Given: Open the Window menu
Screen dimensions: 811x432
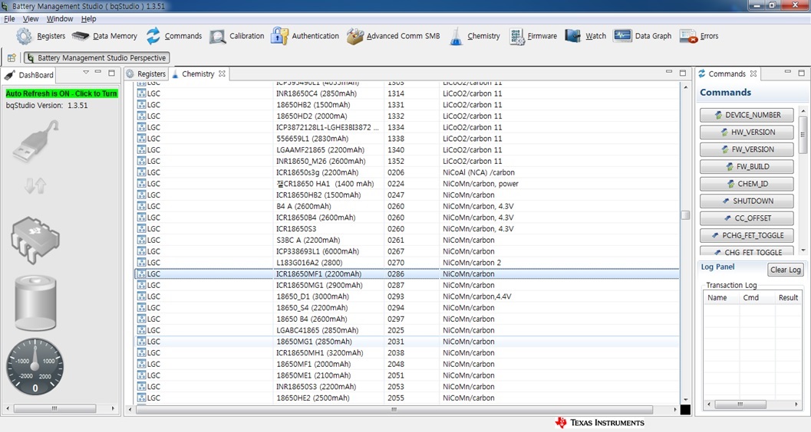Looking at the screenshot, I should click(60, 19).
